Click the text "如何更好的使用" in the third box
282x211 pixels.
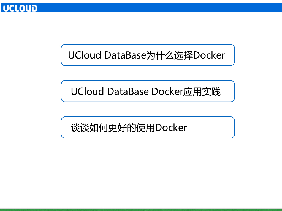coord(122,128)
